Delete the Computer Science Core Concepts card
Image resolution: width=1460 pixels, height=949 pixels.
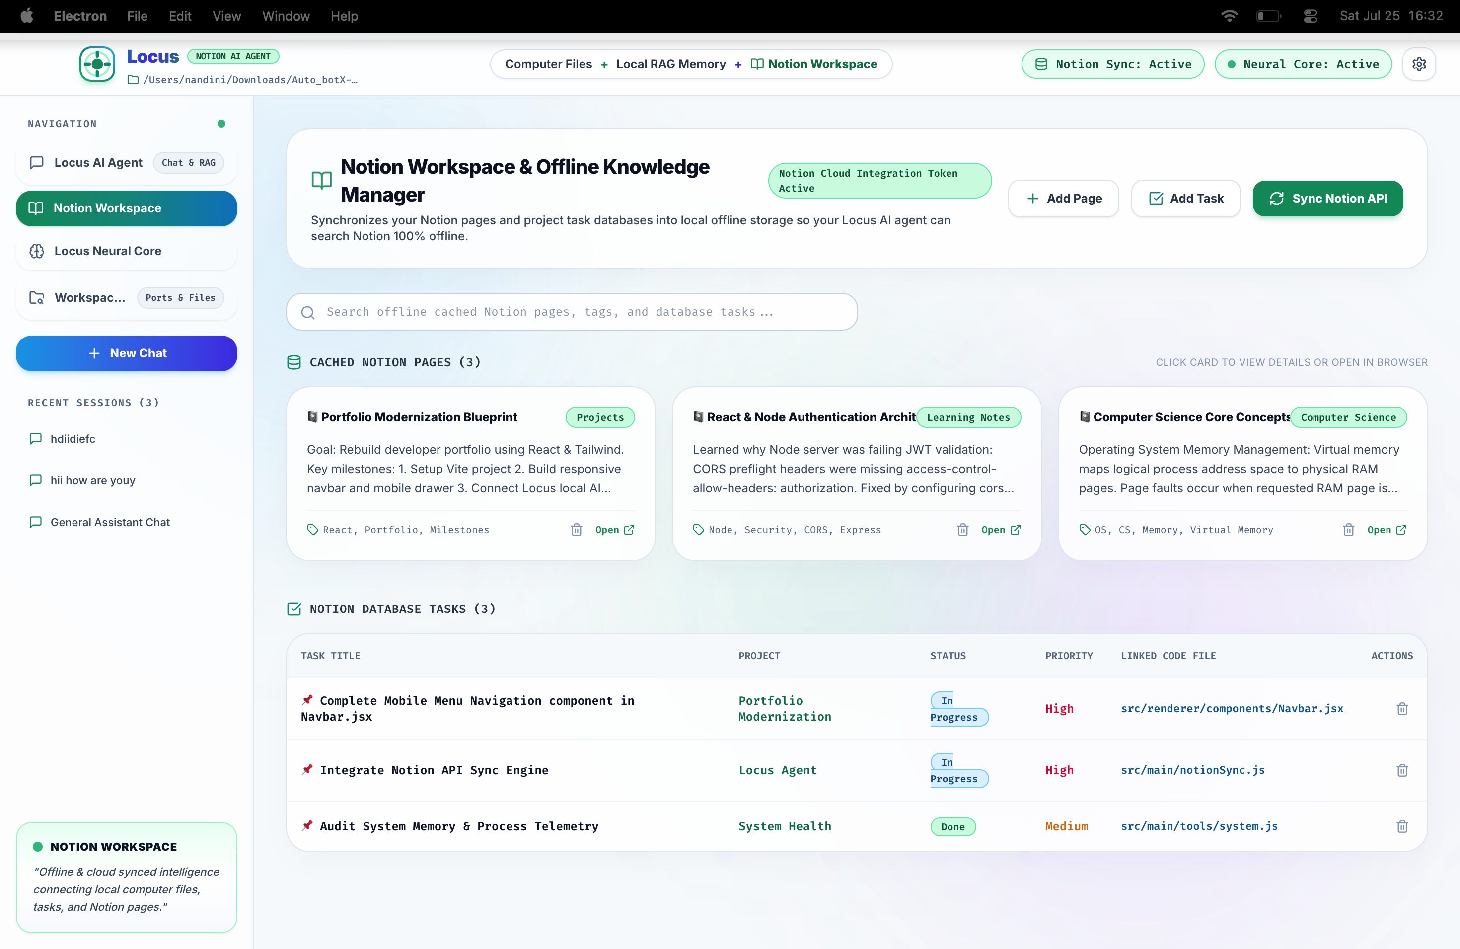[1348, 530]
